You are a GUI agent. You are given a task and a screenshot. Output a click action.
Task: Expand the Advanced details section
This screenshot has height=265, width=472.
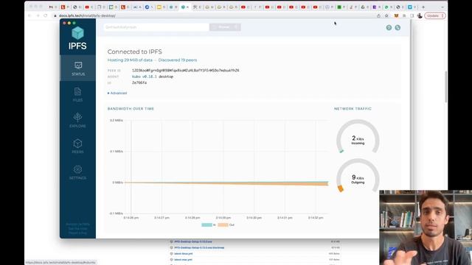point(117,93)
